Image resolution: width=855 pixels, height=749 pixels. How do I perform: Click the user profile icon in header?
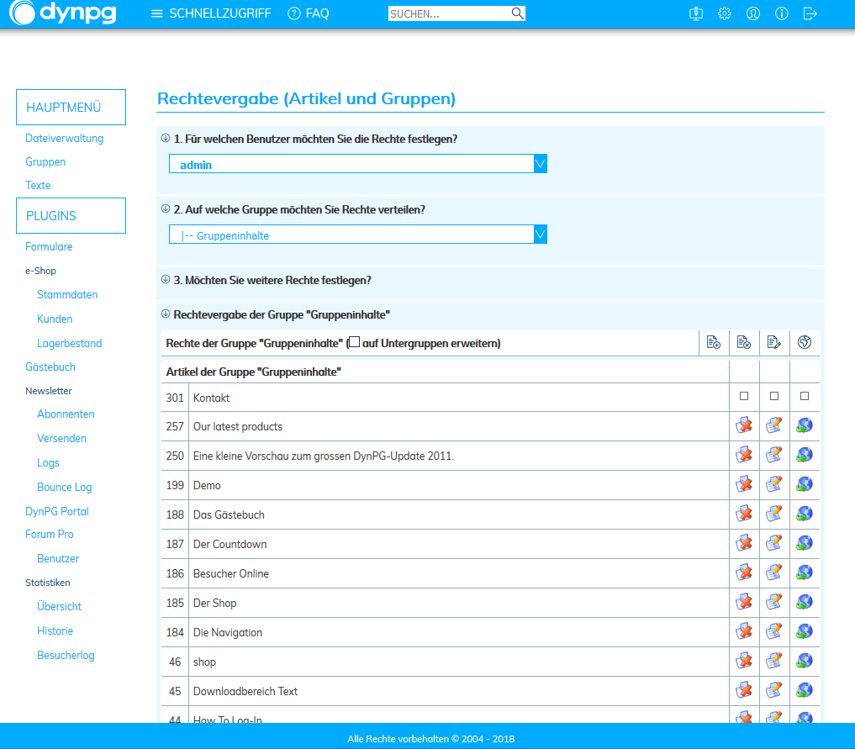[752, 13]
